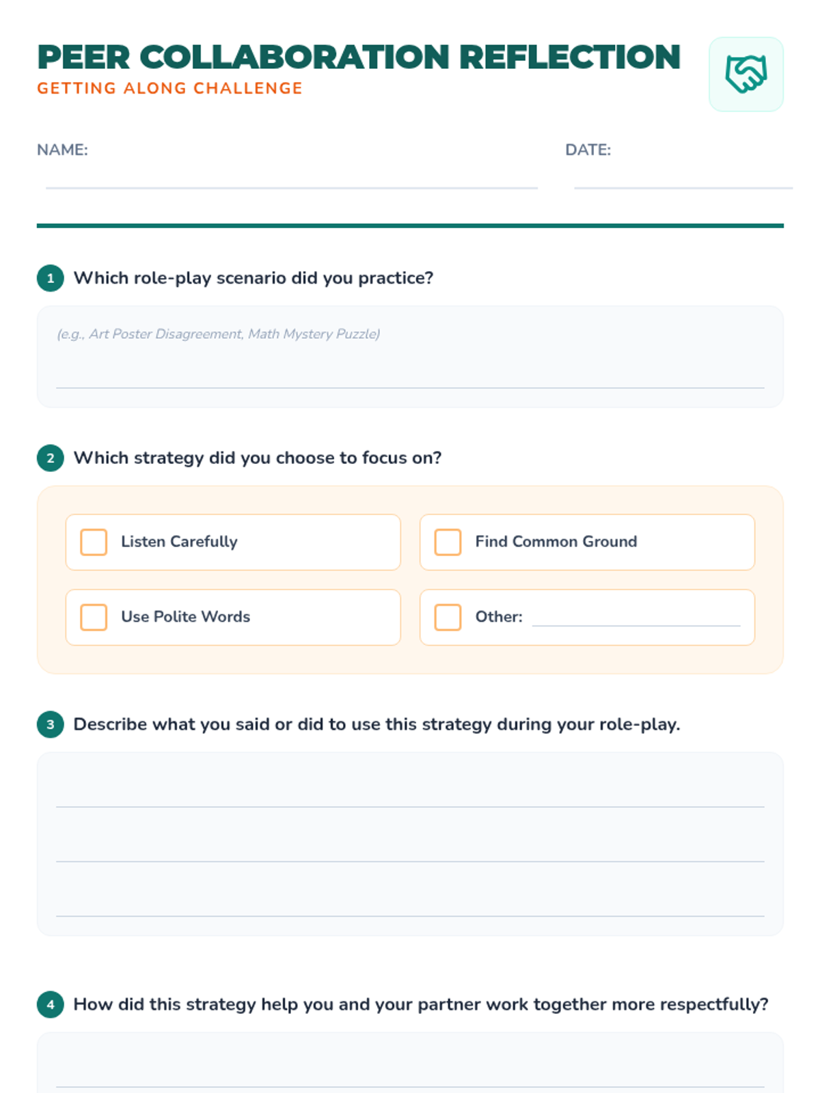Click the number 4 question badge

pos(51,1004)
